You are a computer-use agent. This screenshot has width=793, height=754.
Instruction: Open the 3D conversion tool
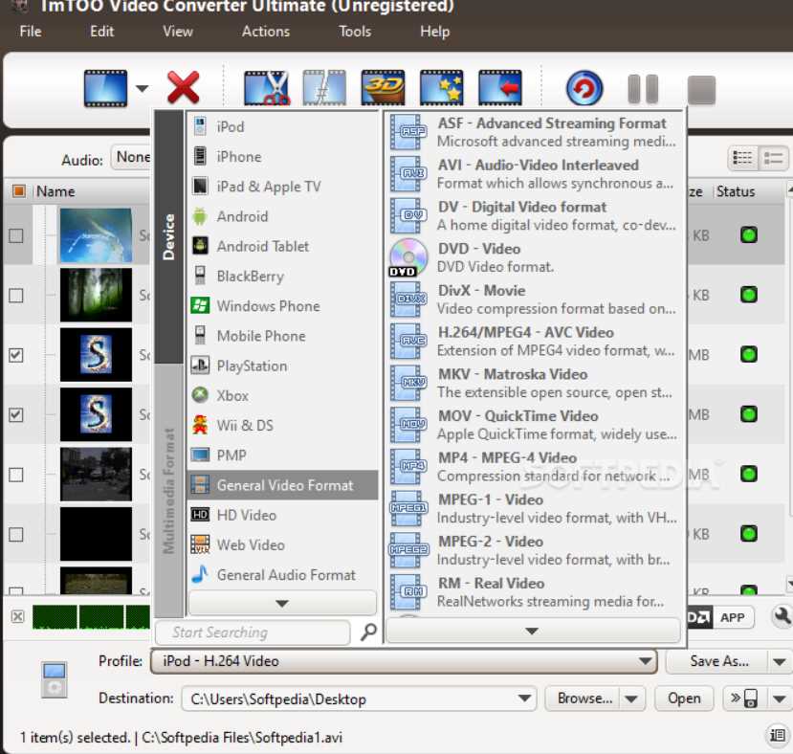pyautogui.click(x=383, y=88)
